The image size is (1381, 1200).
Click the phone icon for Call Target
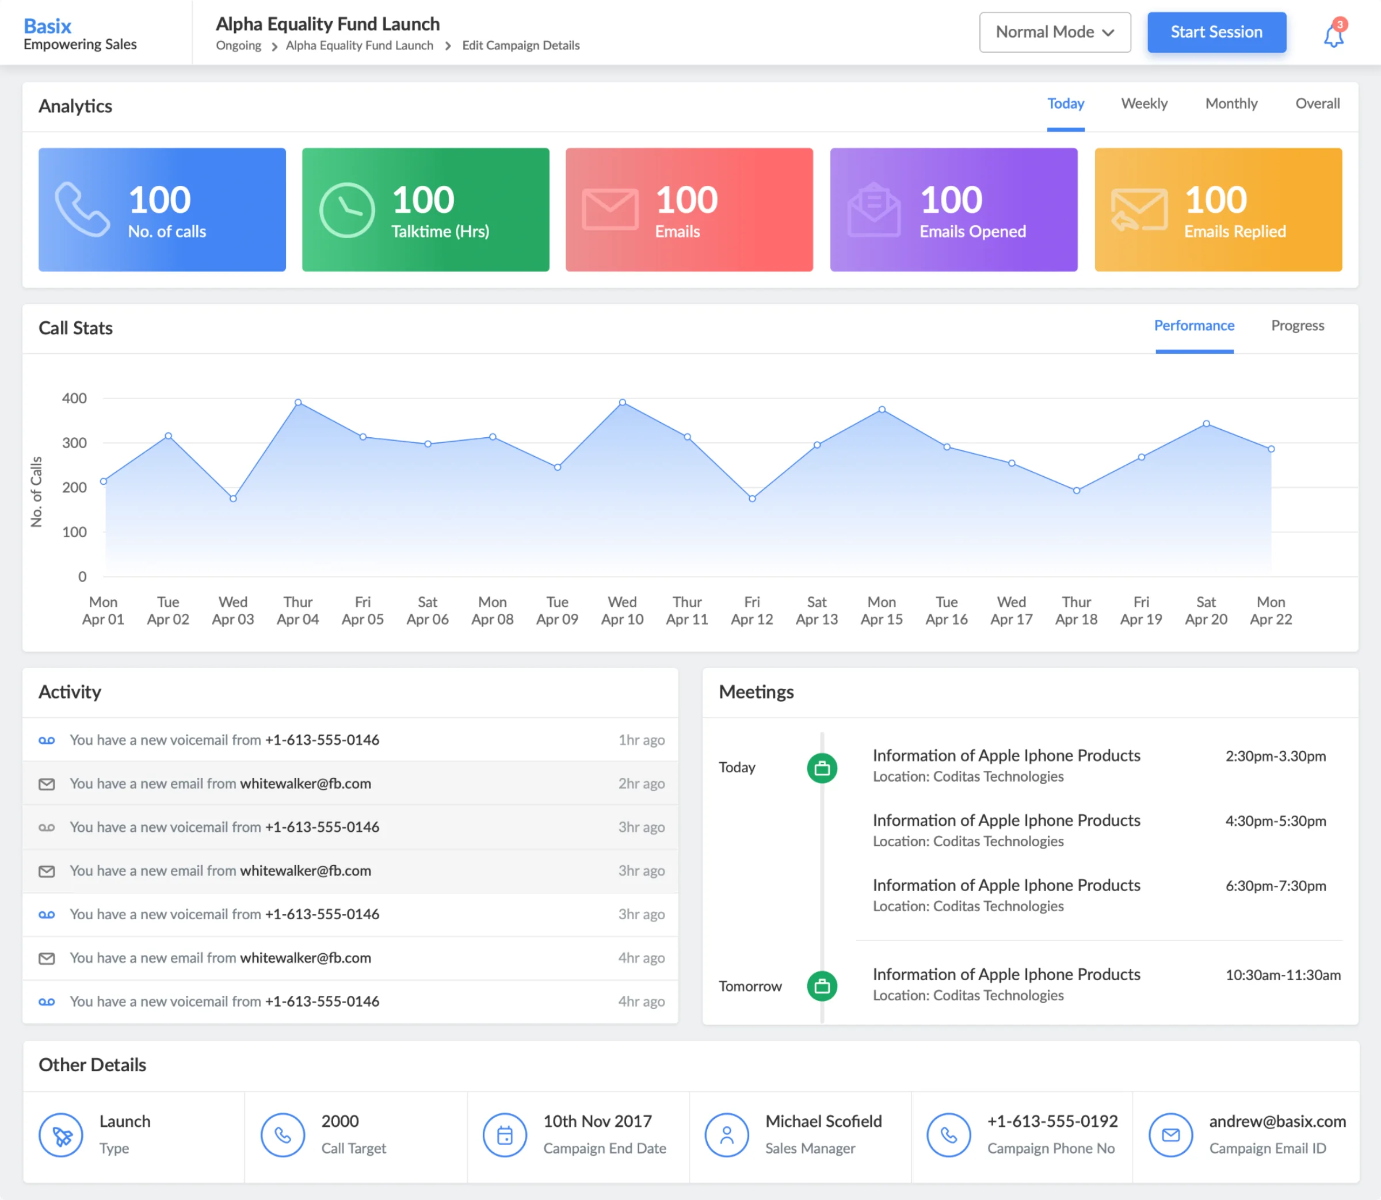pos(283,1134)
